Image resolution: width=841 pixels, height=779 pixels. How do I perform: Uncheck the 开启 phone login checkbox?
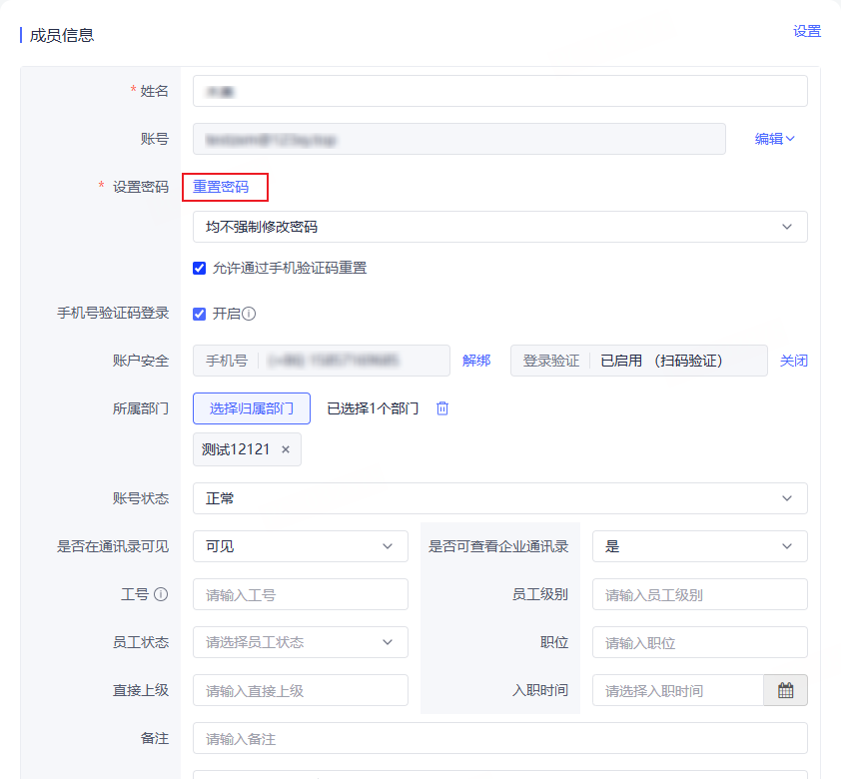tap(199, 314)
